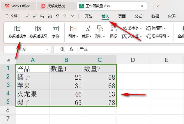
Task: Click 数据透视表 pivot table icon
Action: 17,28
